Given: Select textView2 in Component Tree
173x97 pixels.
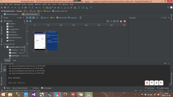Looking at the screenshot, I should click(17, 56).
